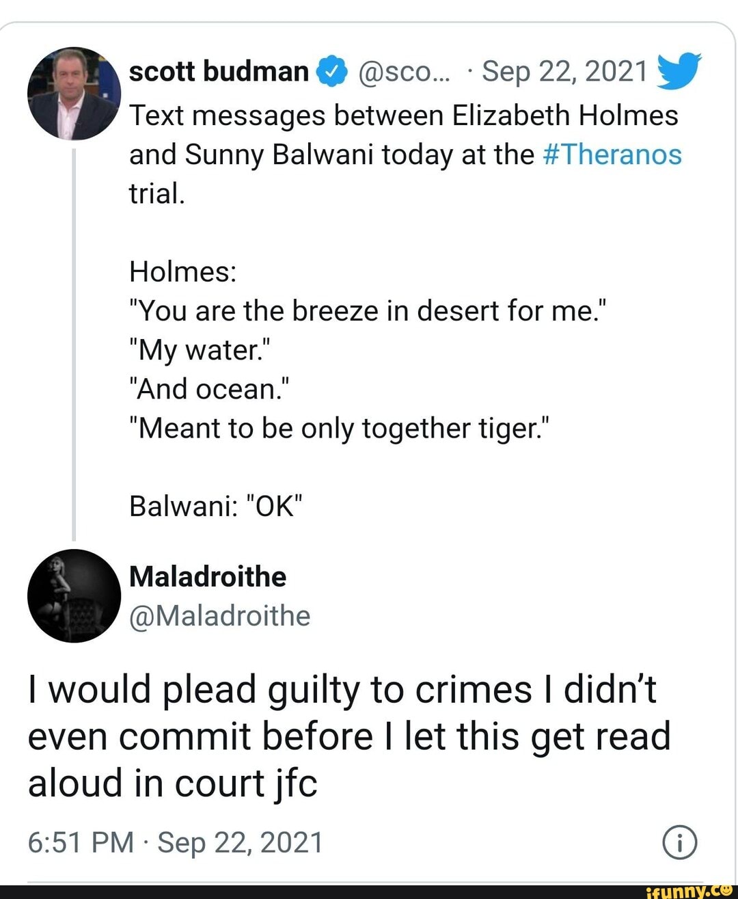Click the @Maladroithe handle link

coord(219,616)
